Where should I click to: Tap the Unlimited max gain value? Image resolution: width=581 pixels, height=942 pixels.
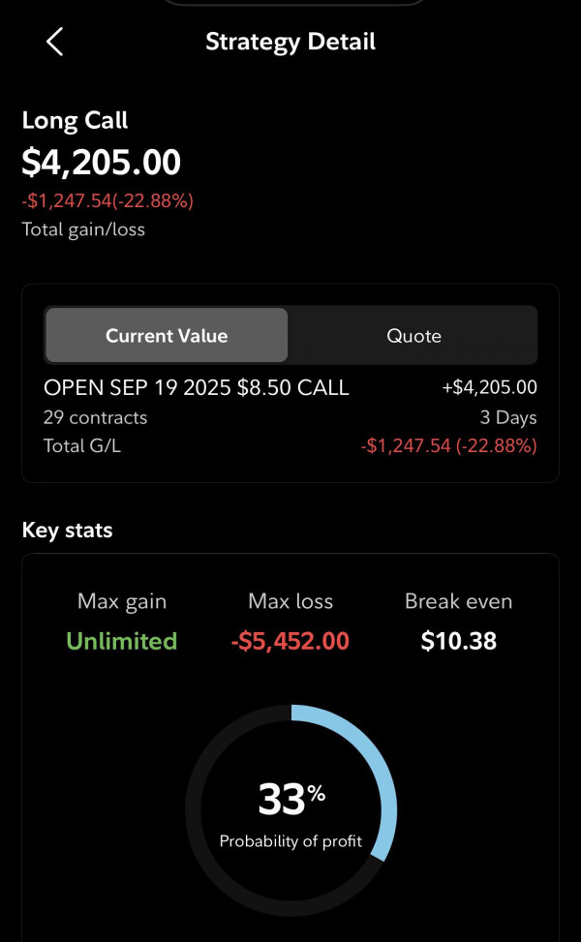tap(122, 641)
